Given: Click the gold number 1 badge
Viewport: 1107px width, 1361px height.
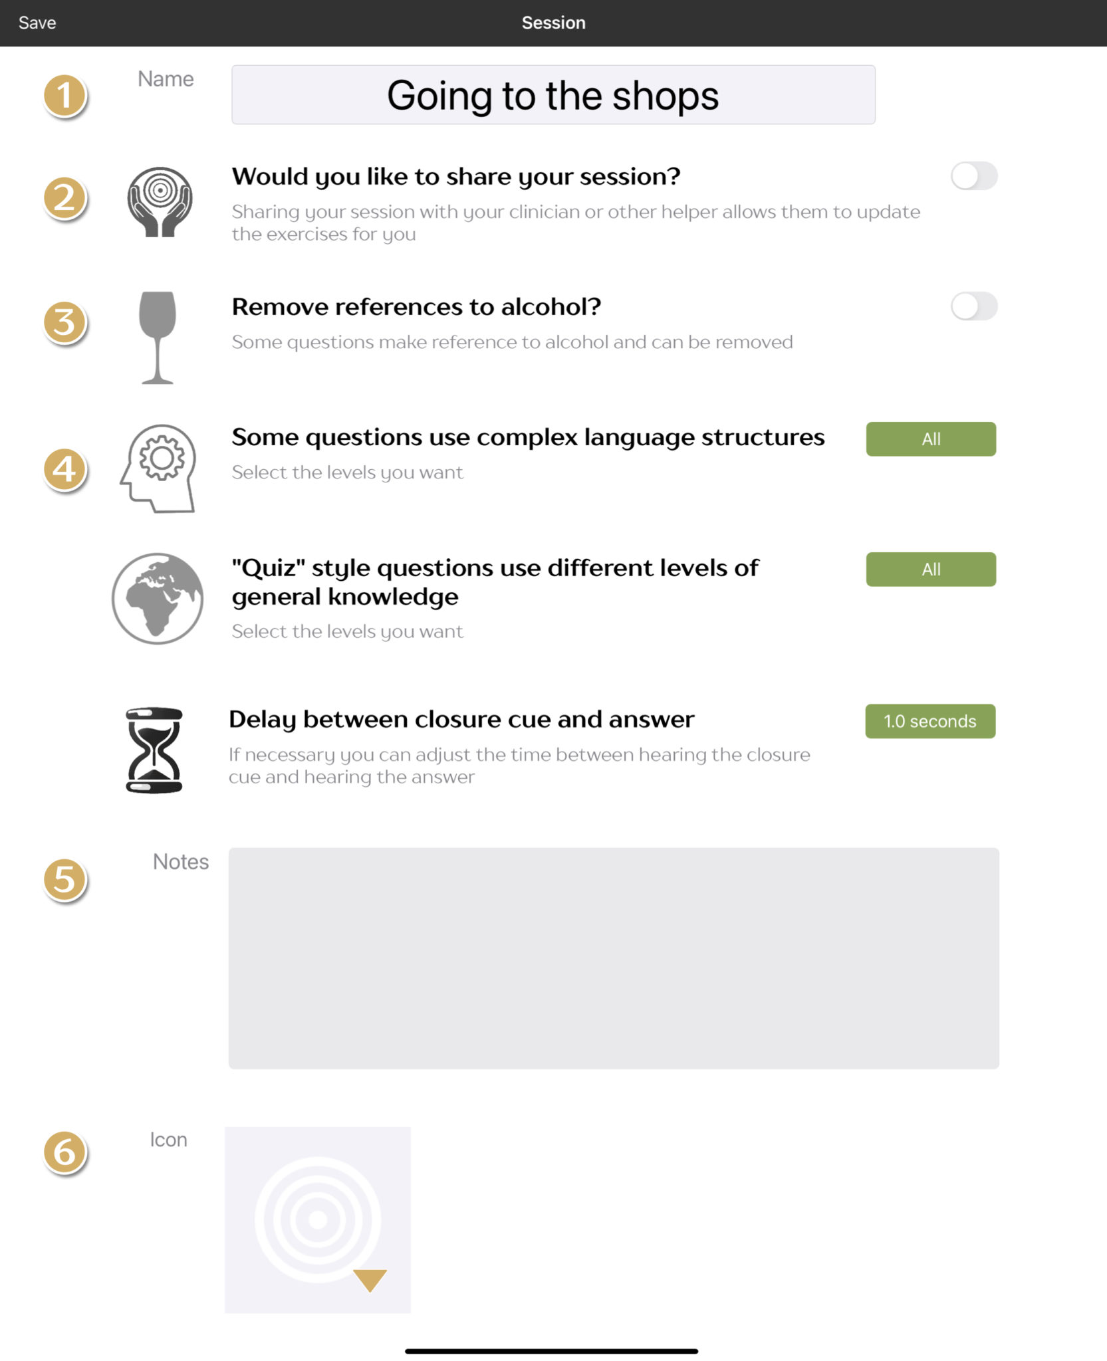Looking at the screenshot, I should coord(64,96).
